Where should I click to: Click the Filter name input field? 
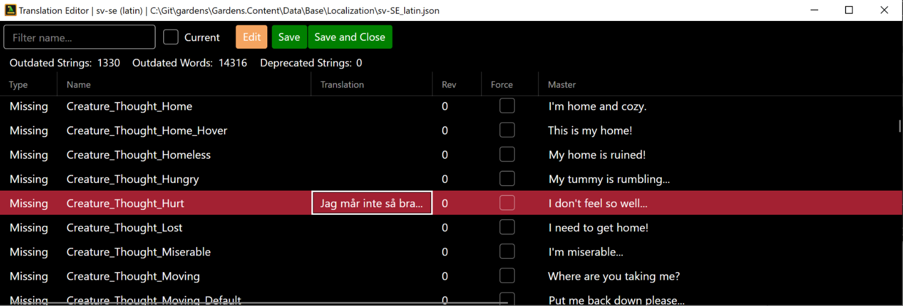[79, 38]
